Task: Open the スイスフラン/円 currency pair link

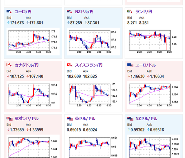Action: point(89,65)
